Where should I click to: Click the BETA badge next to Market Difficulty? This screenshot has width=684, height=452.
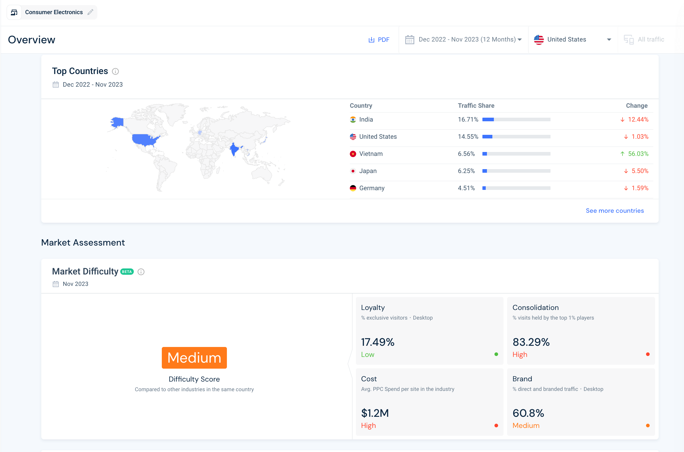pyautogui.click(x=127, y=272)
